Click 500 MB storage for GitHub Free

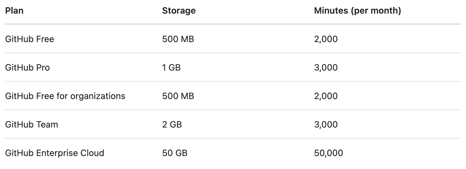[178, 39]
